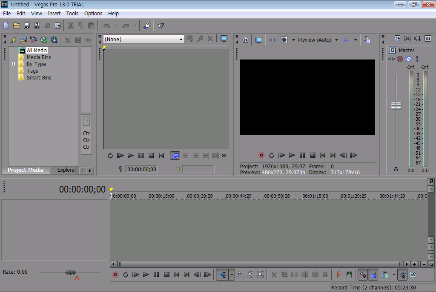Click the 00:00:15;00 ruler mark
The height and width of the screenshot is (292, 436).
click(161, 196)
